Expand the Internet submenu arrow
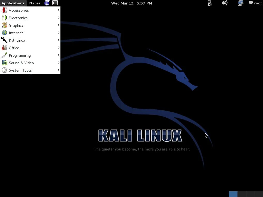Image resolution: width=263 pixels, height=197 pixels. tap(59, 33)
